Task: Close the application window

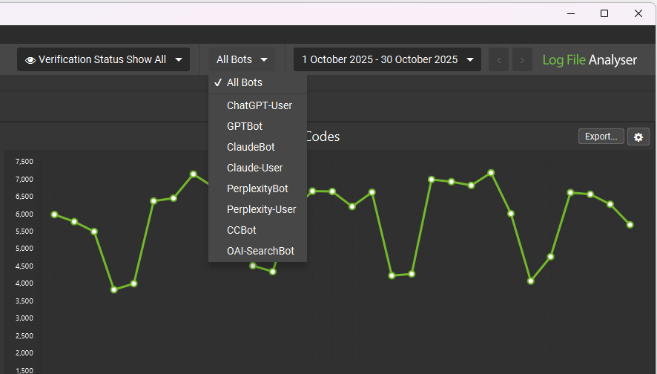Action: click(x=638, y=13)
